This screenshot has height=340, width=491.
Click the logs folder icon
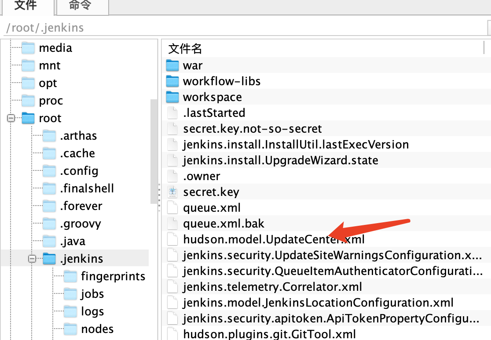click(x=70, y=311)
